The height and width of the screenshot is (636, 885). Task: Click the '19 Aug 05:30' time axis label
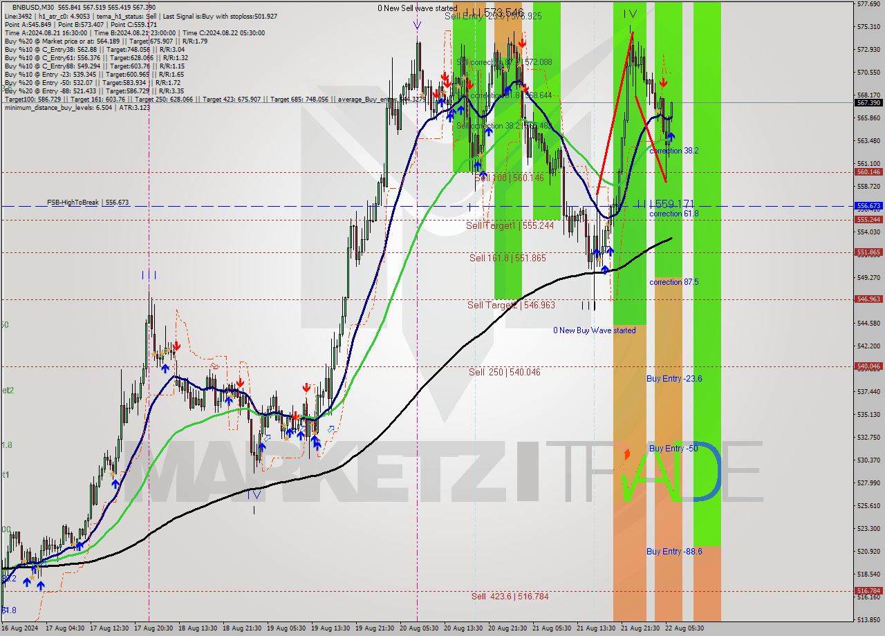click(x=287, y=628)
